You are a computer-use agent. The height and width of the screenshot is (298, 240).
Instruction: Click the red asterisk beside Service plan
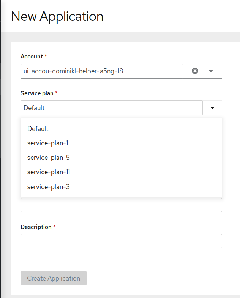tap(57, 93)
